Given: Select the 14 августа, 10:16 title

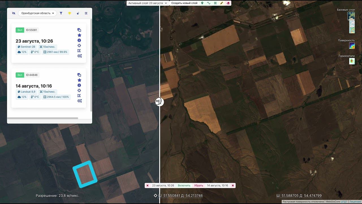Looking at the screenshot, I should click(34, 86).
